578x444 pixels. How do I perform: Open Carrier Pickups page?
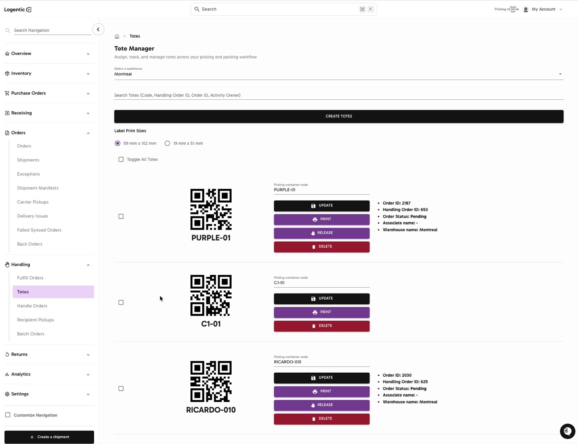tap(33, 202)
